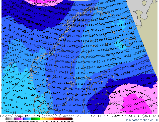Click the '(00+102)' forecast hour label
The height and width of the screenshot is (122, 159).
click(150, 116)
